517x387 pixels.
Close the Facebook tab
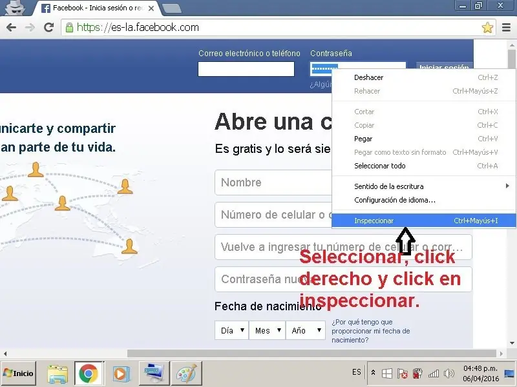pos(151,8)
